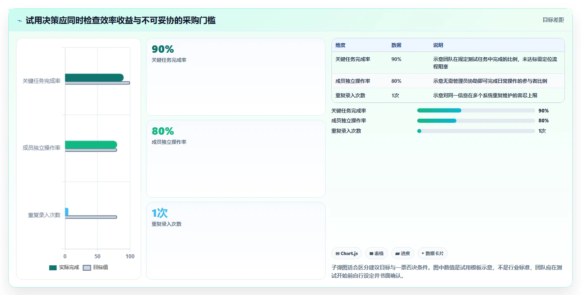The image size is (581, 295).
Task: Click the axis tick value 50
Action: point(97,256)
